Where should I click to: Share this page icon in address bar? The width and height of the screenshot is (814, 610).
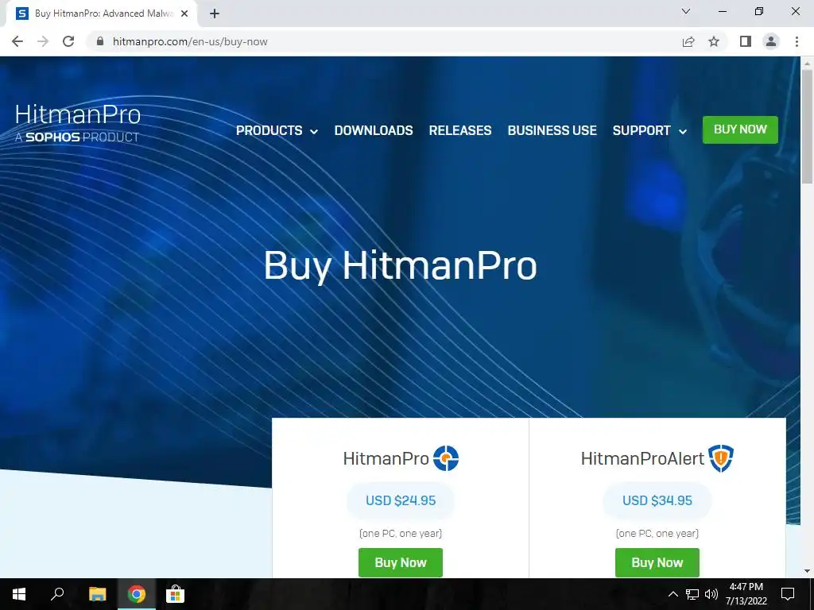(x=688, y=41)
